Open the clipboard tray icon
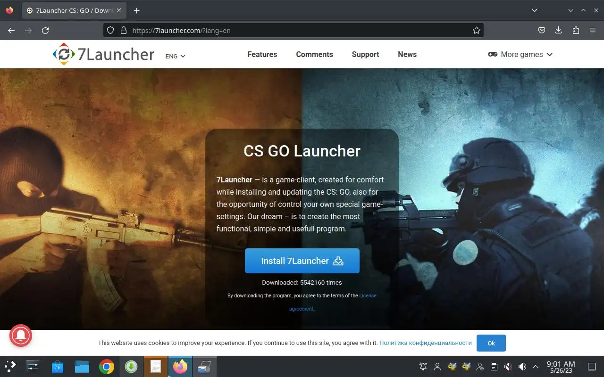The height and width of the screenshot is (377, 604). tap(494, 367)
